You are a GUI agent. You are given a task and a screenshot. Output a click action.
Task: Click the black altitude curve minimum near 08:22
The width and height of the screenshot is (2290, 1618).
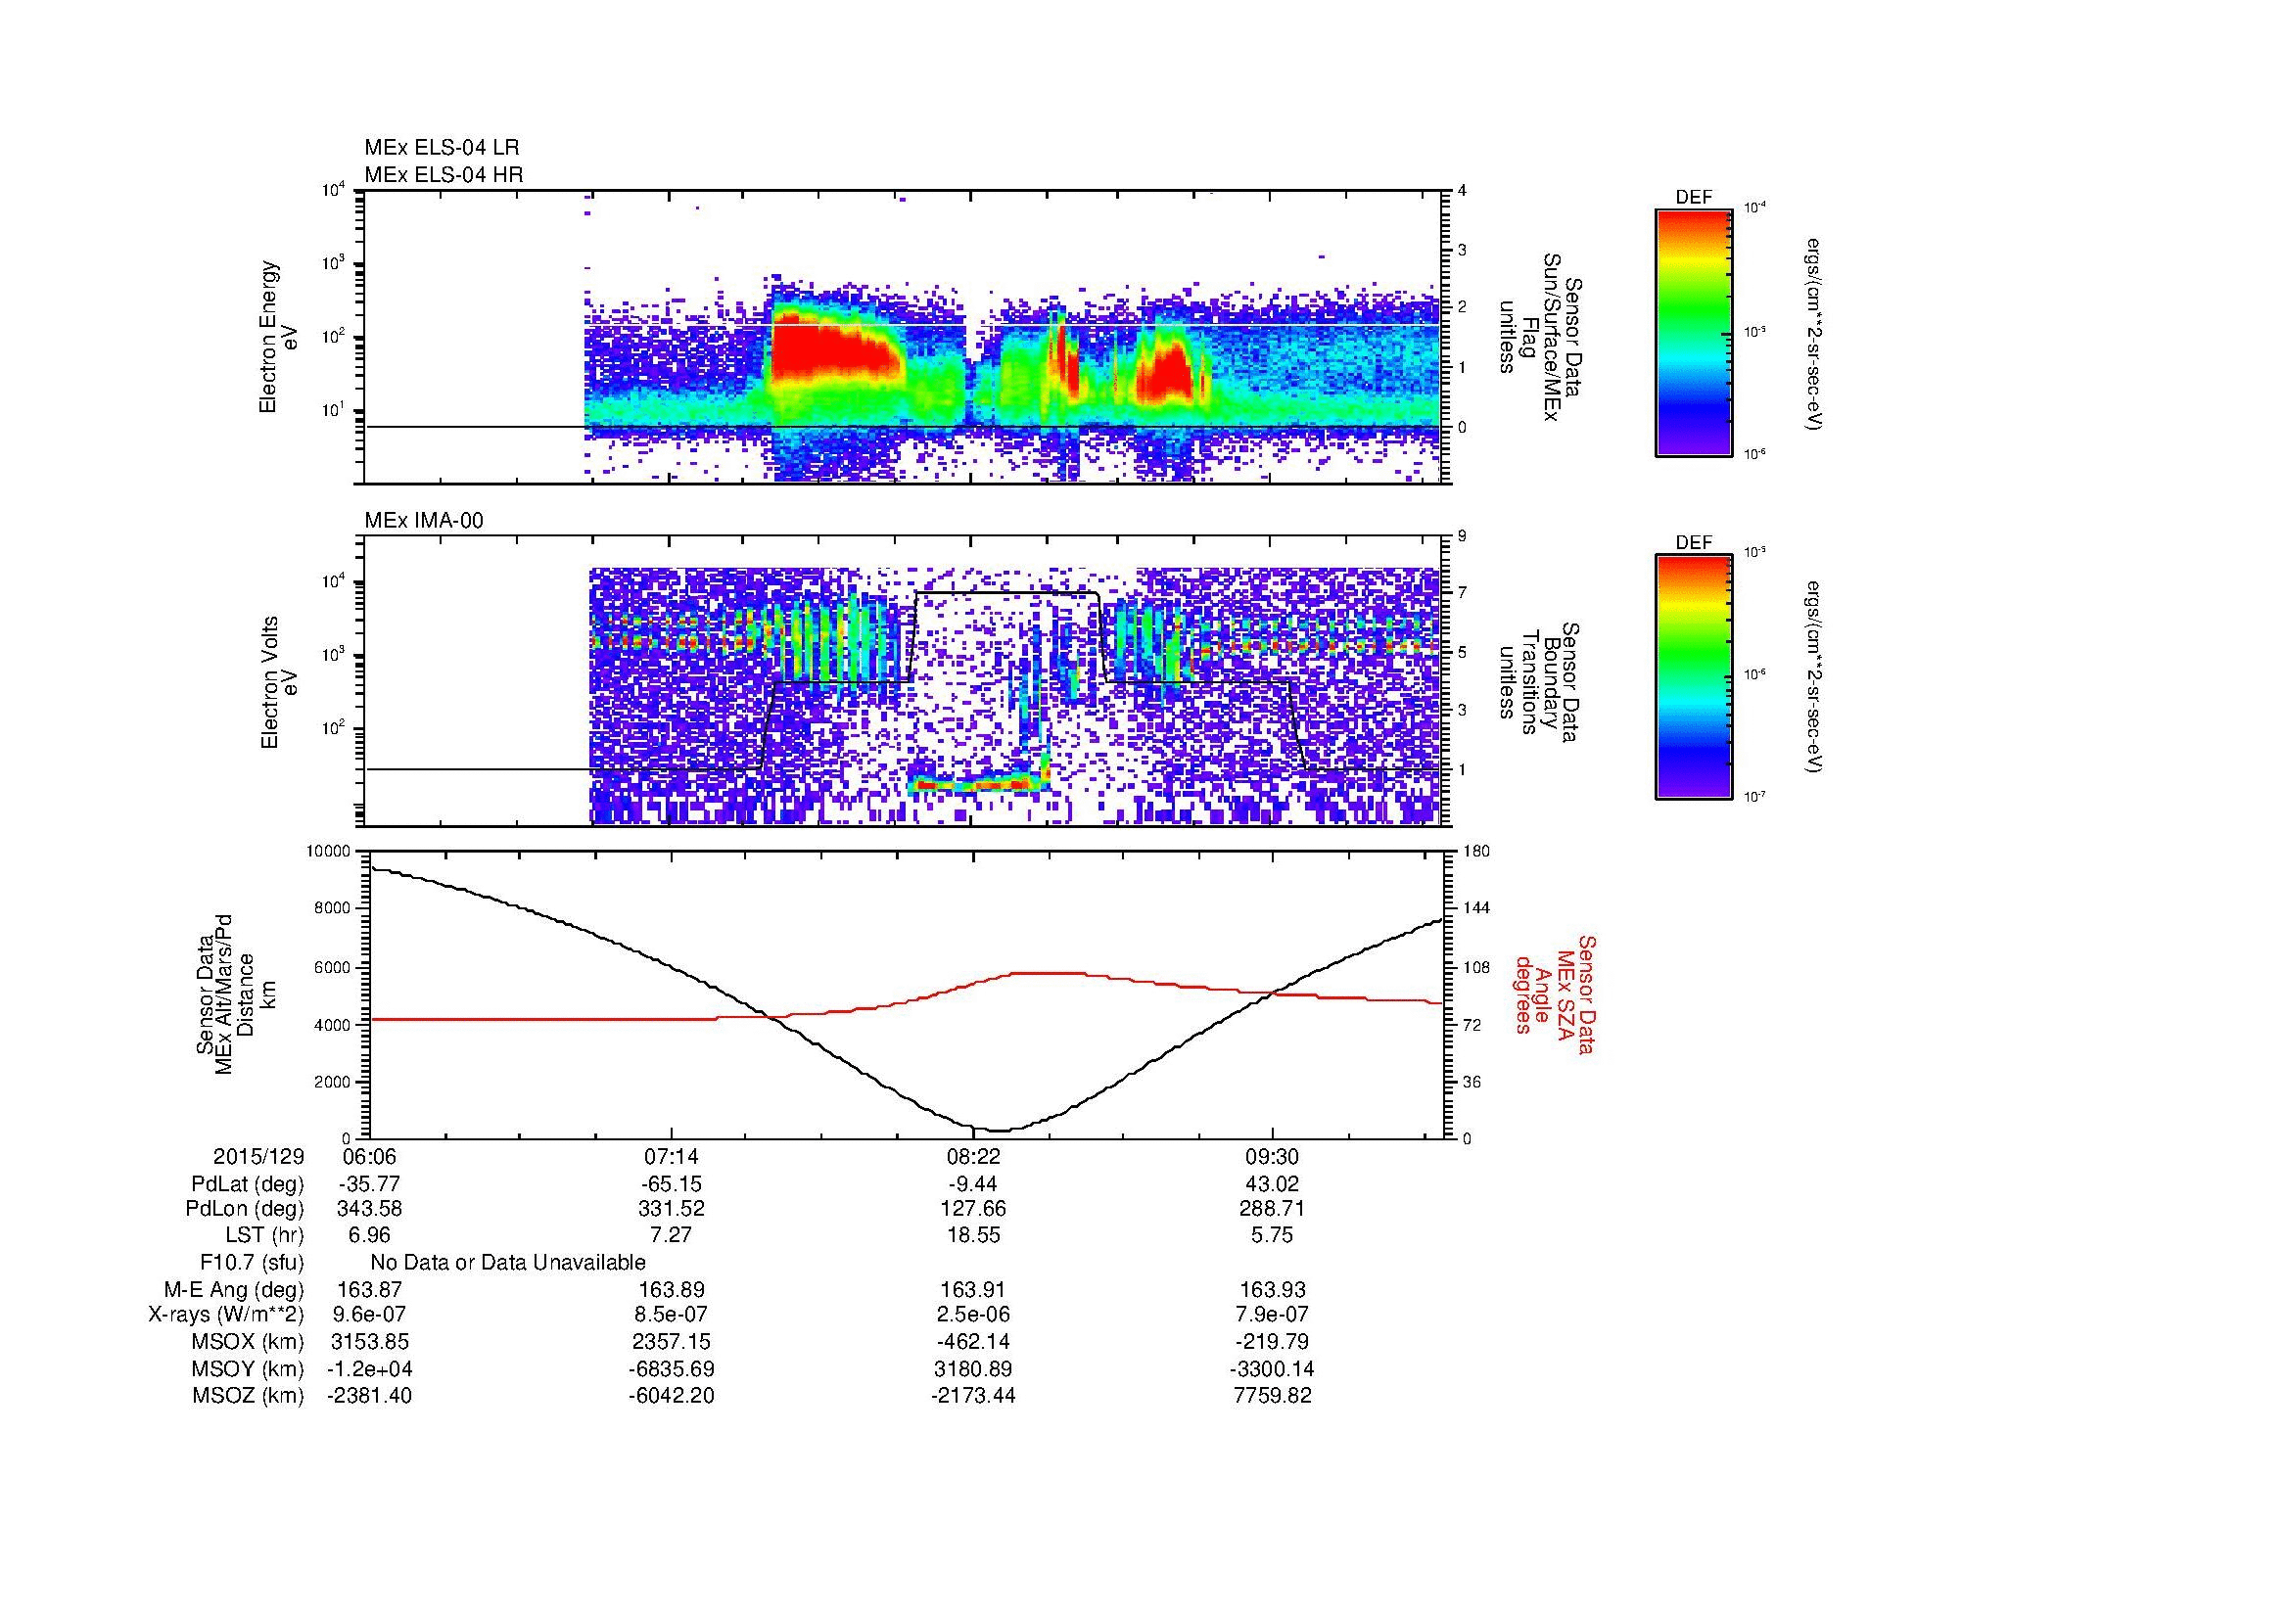point(1000,1130)
